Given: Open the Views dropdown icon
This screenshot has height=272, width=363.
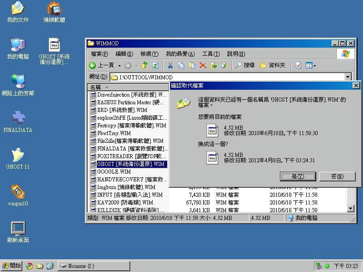Looking at the screenshot, I should [310, 65].
